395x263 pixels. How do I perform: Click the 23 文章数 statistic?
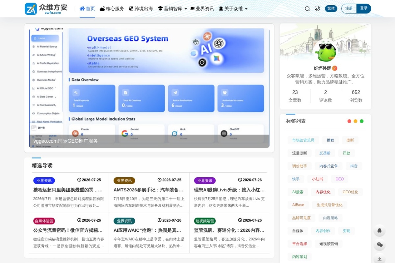tap(295, 96)
